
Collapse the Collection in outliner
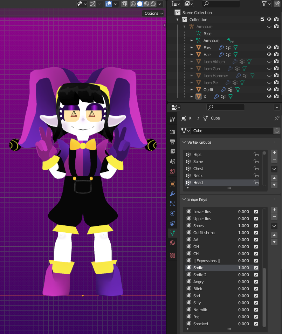(x=177, y=20)
